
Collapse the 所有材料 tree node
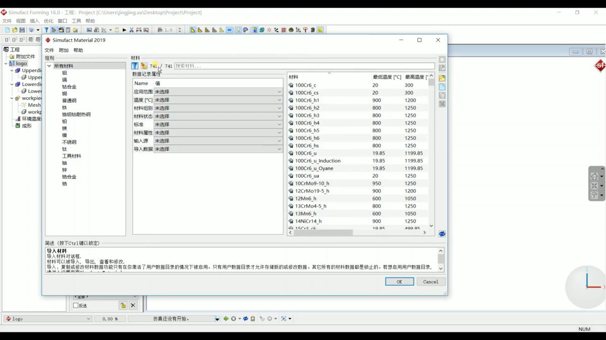[49, 66]
